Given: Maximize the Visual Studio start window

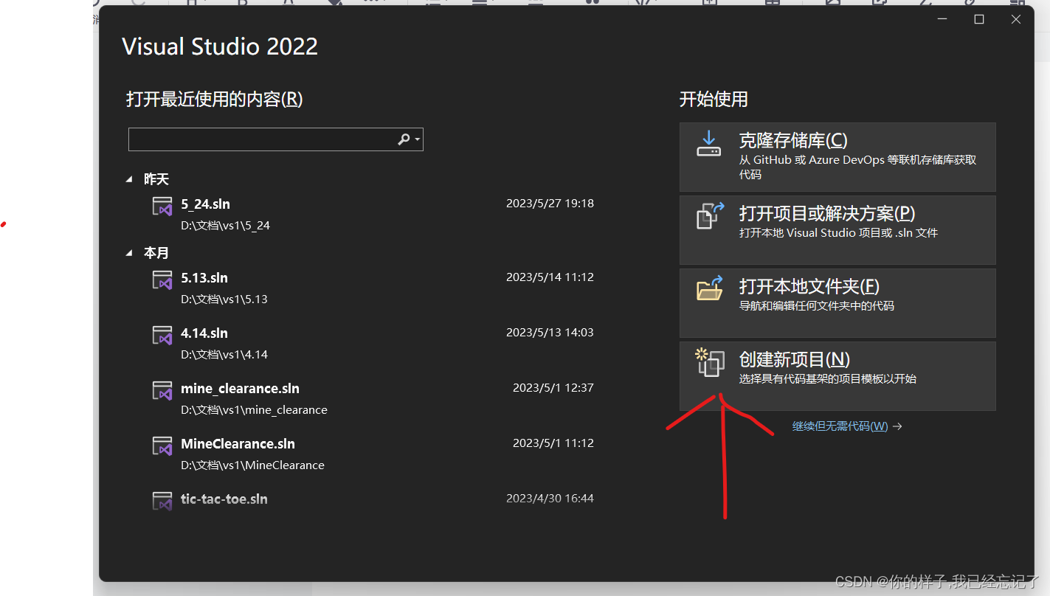Looking at the screenshot, I should click(x=979, y=19).
